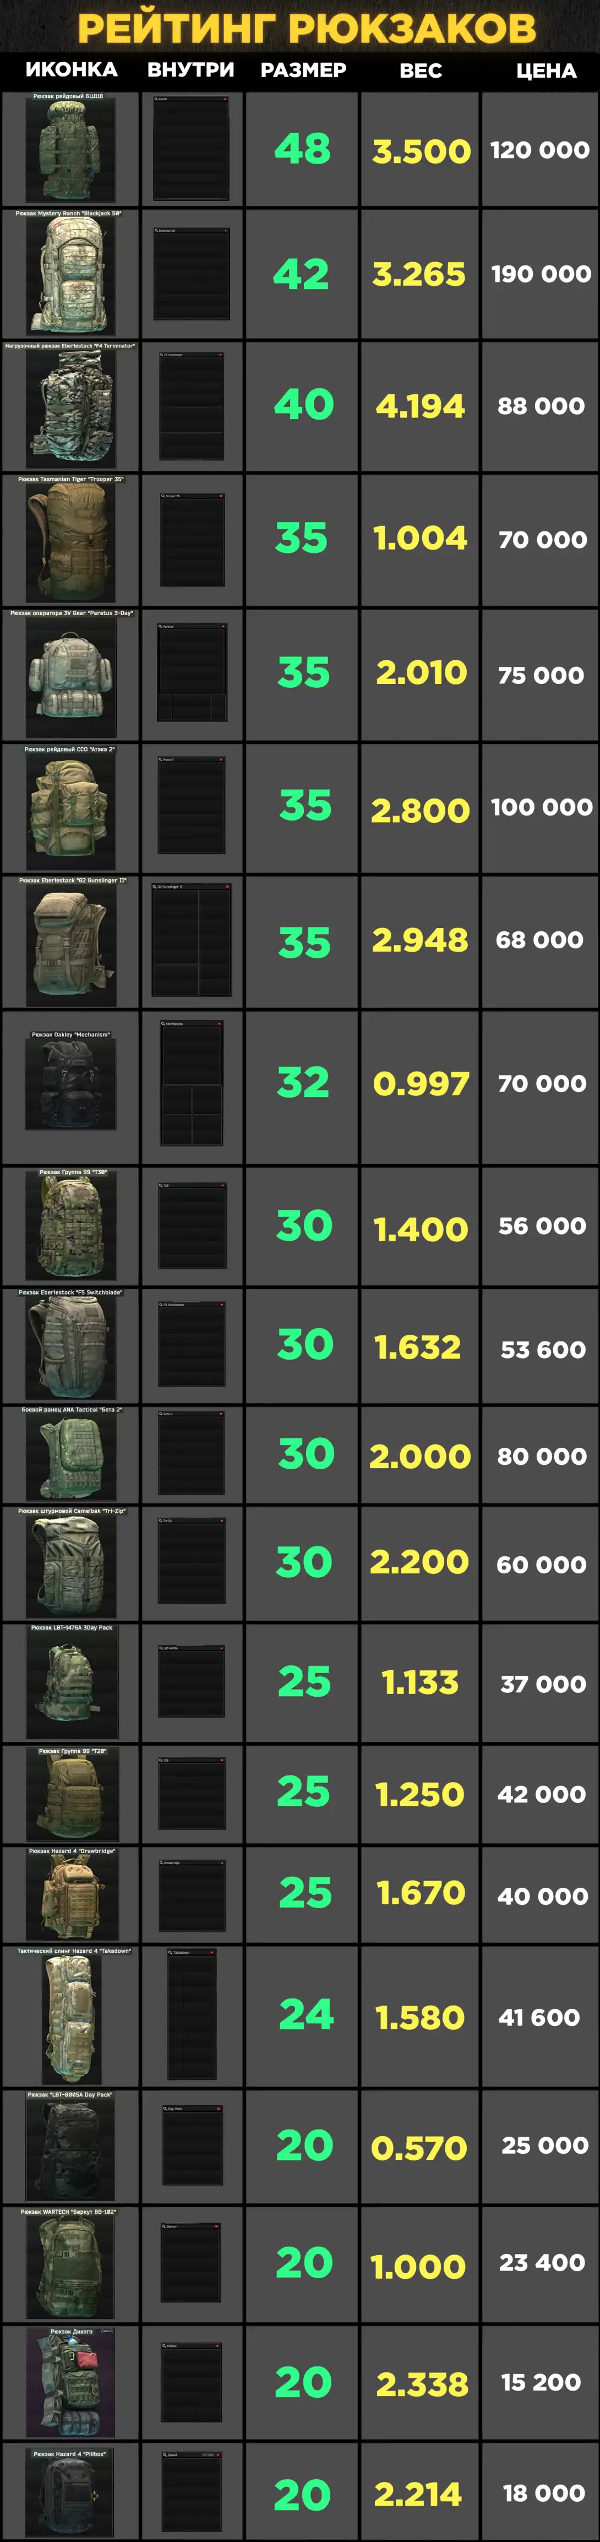Select the black Oakley Mechanism backpack icon
The width and height of the screenshot is (600, 2542).
[71, 1084]
